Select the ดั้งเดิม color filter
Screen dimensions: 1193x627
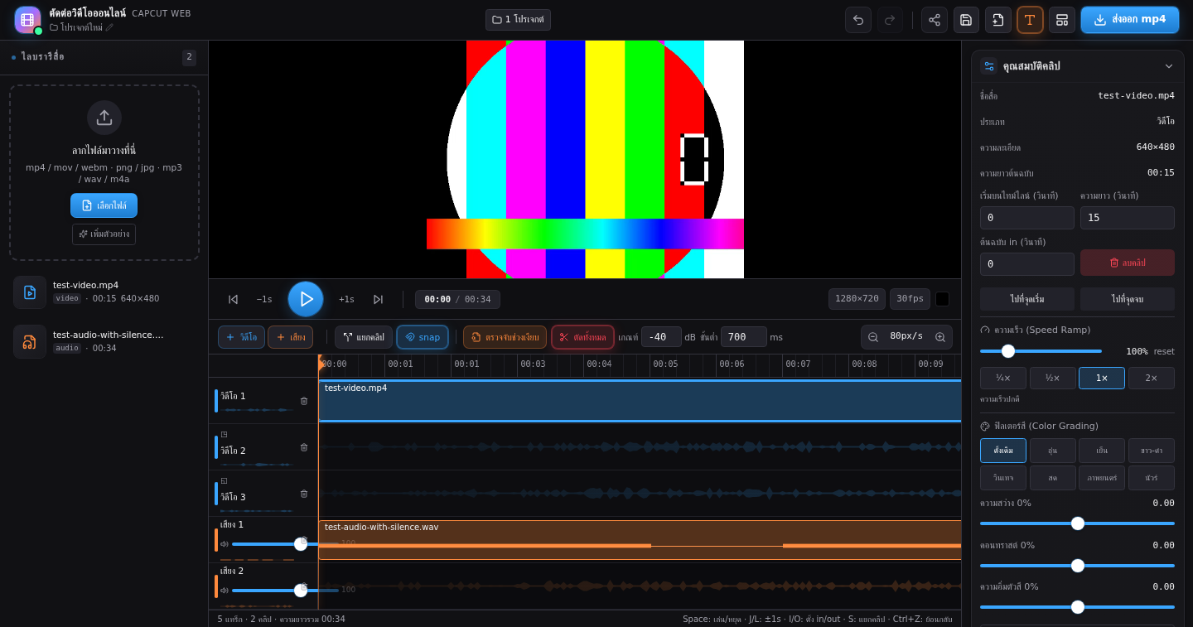[1003, 451]
